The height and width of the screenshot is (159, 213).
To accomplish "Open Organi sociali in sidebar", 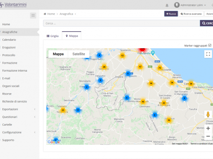I will [x=11, y=86].
